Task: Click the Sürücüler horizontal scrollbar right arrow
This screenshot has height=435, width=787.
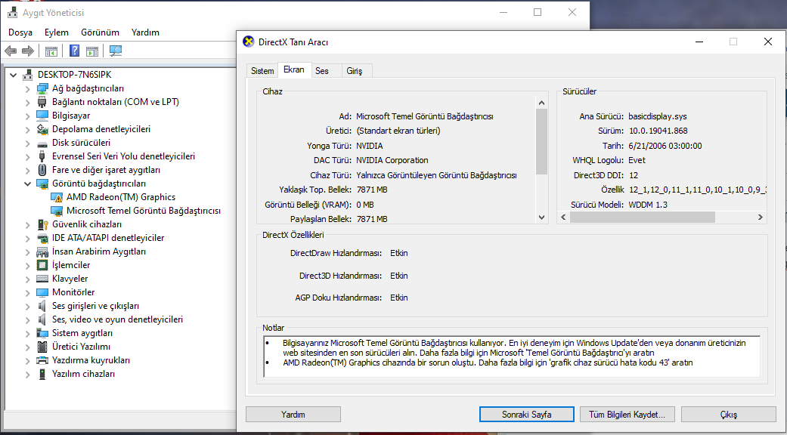Action: (x=761, y=217)
